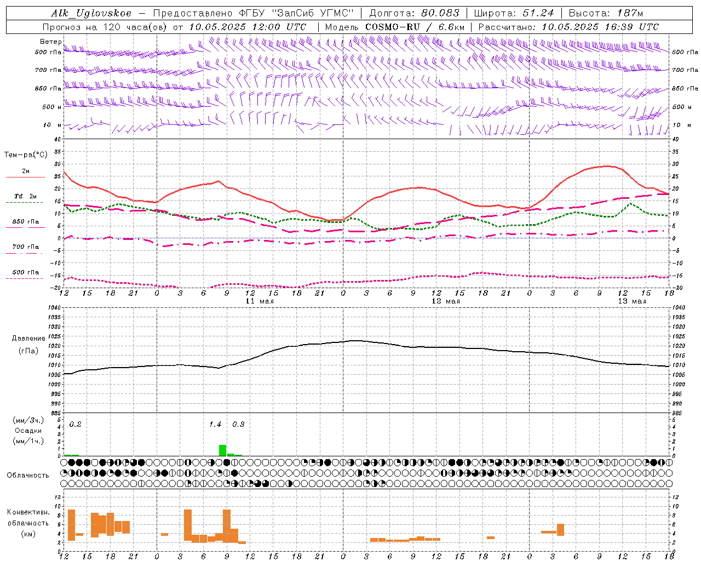This screenshot has height=561, width=701.
Task: Click the precipitation value 0.2
Action: [75, 424]
